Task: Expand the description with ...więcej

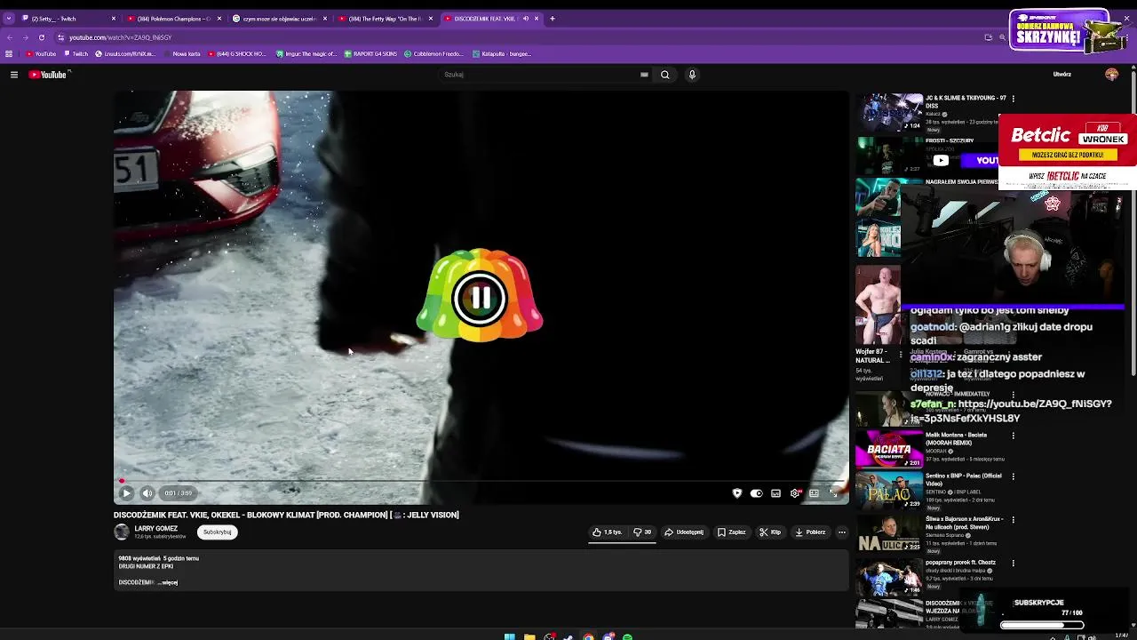Action: pyautogui.click(x=168, y=583)
